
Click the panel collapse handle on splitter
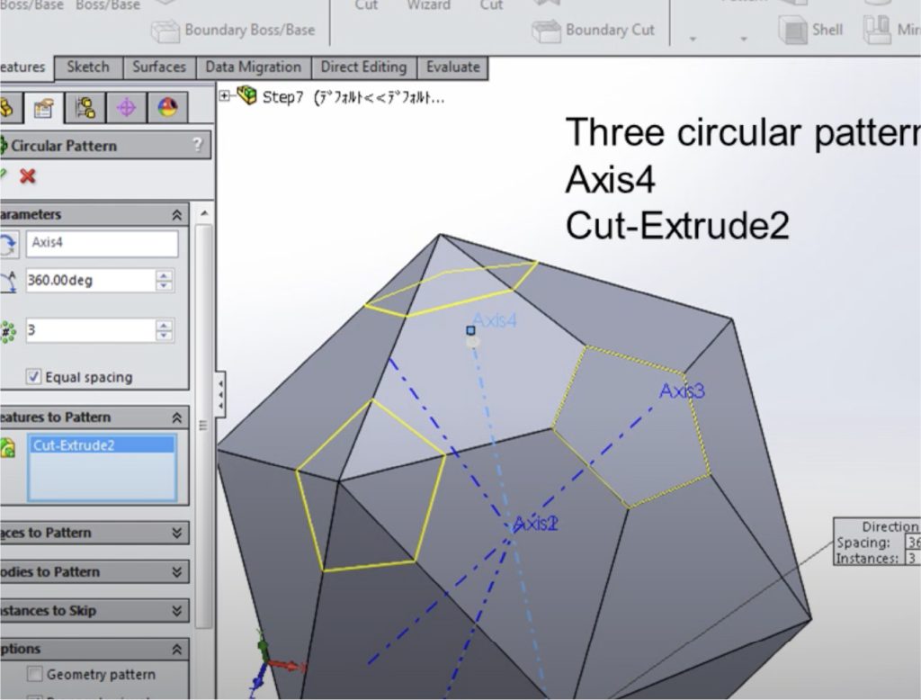tap(220, 394)
